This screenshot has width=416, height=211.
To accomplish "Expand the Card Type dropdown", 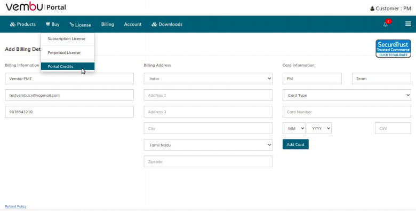I will [347, 95].
